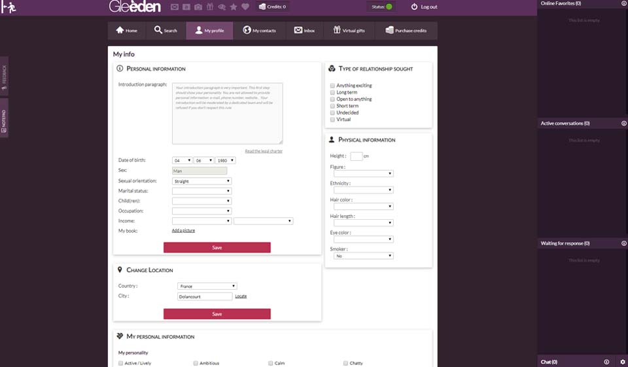Open the Read the legal charter link
Viewport: 628px width, 367px height.
coord(264,151)
